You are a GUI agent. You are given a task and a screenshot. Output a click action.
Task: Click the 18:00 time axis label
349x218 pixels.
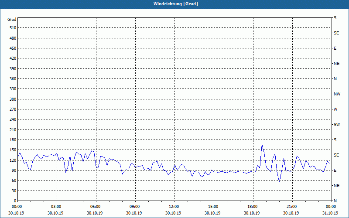(x=253, y=207)
